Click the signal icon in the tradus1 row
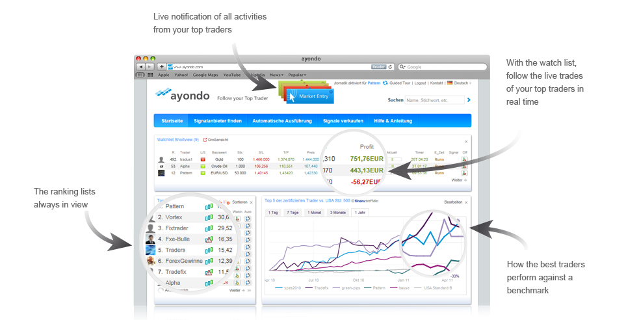 point(465,159)
